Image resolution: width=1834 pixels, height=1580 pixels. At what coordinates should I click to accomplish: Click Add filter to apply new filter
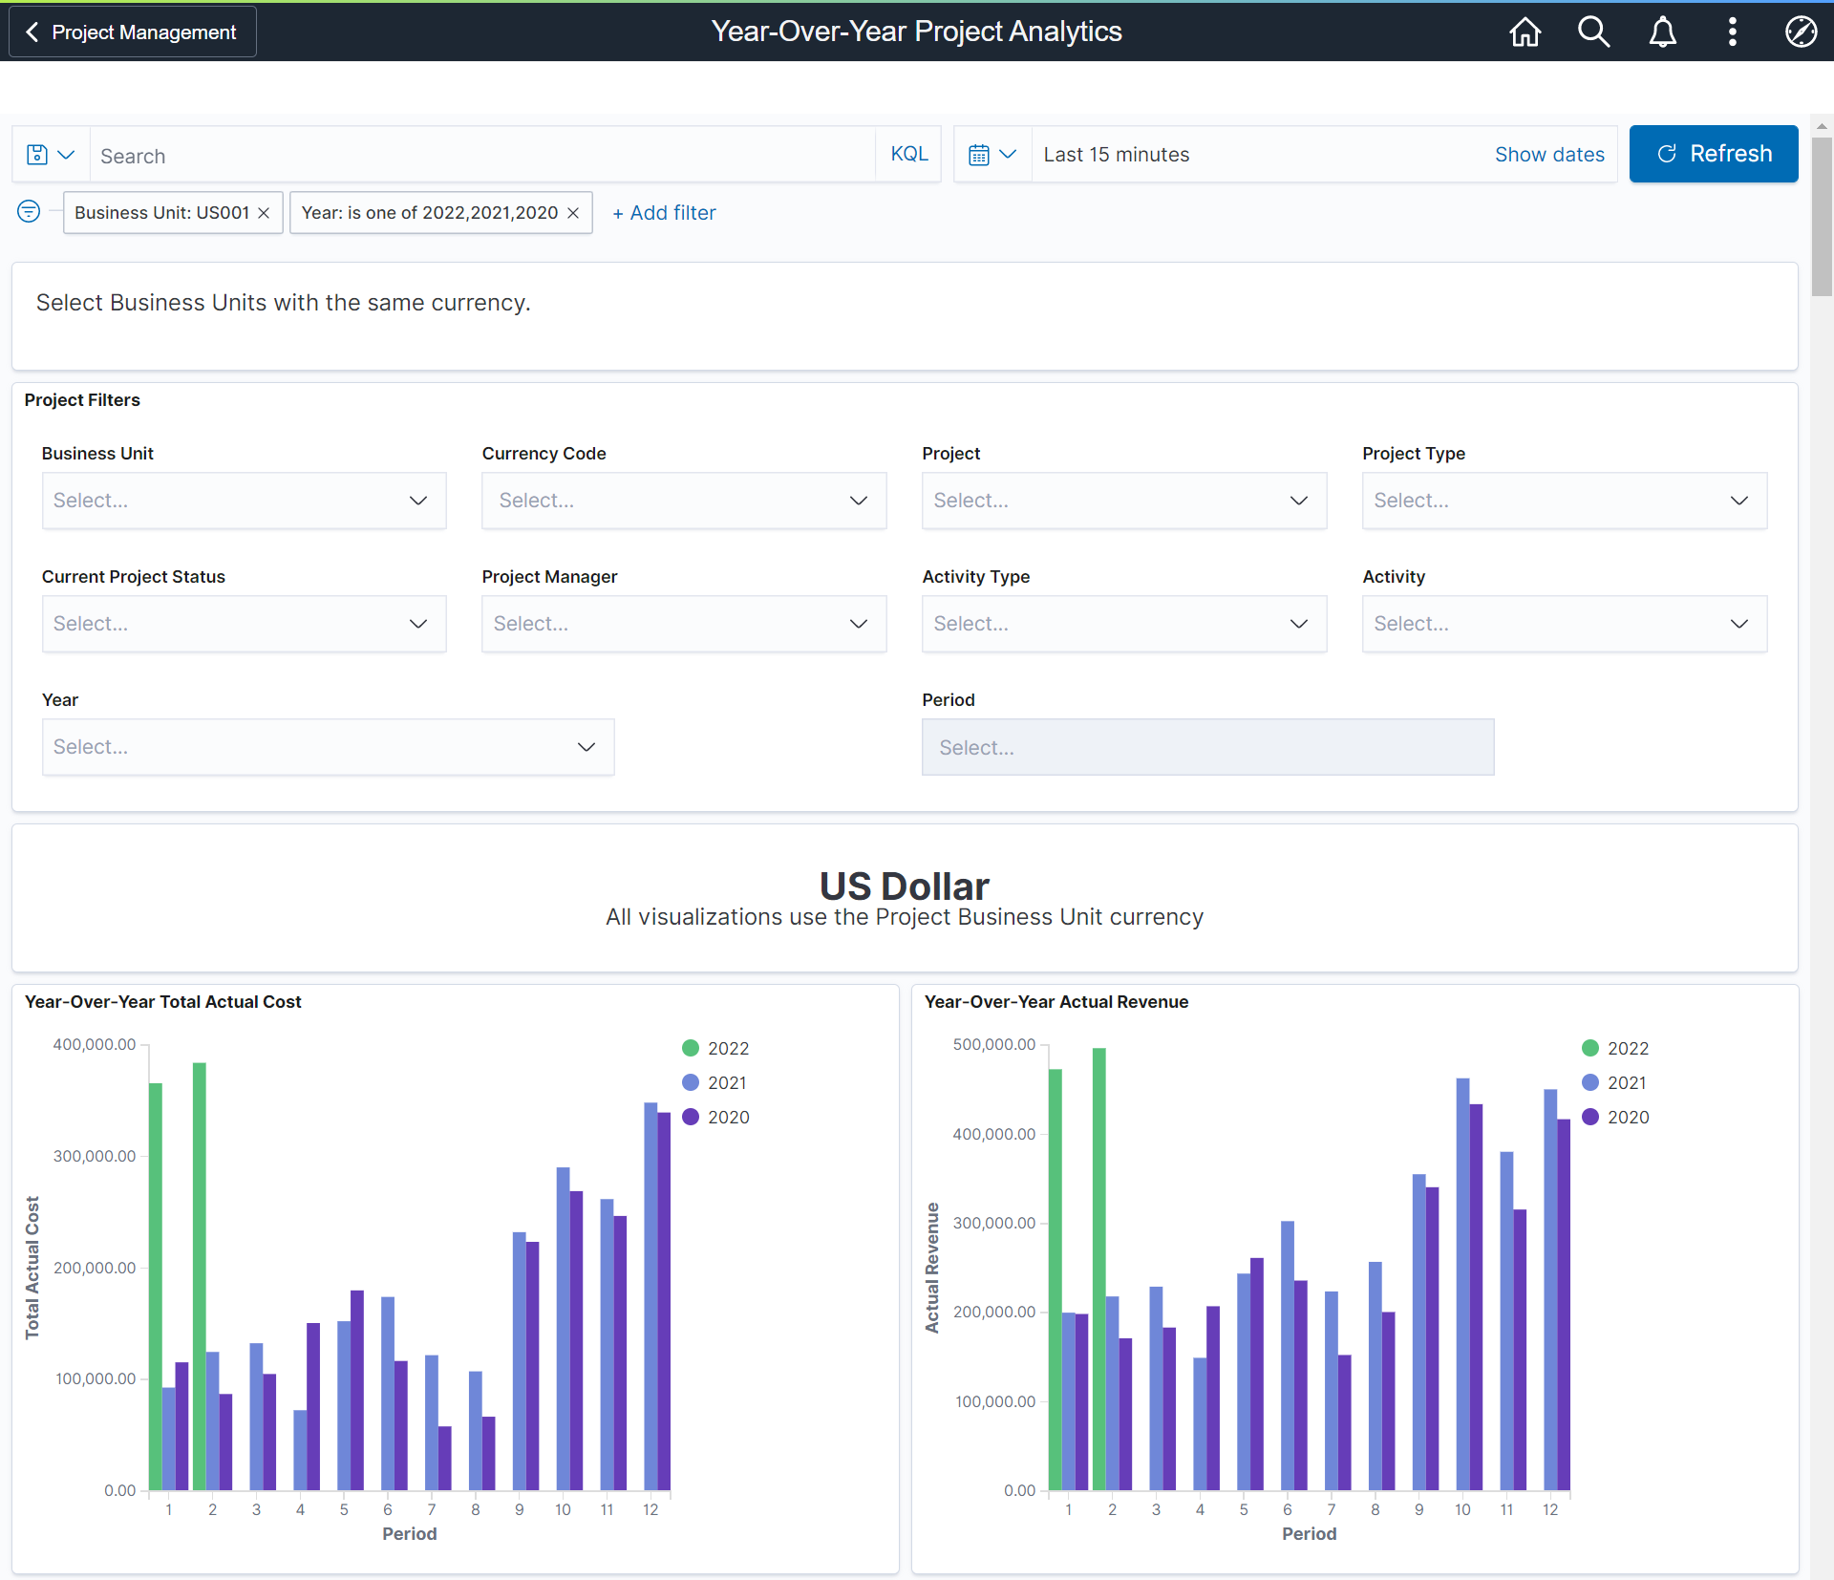[x=661, y=212]
